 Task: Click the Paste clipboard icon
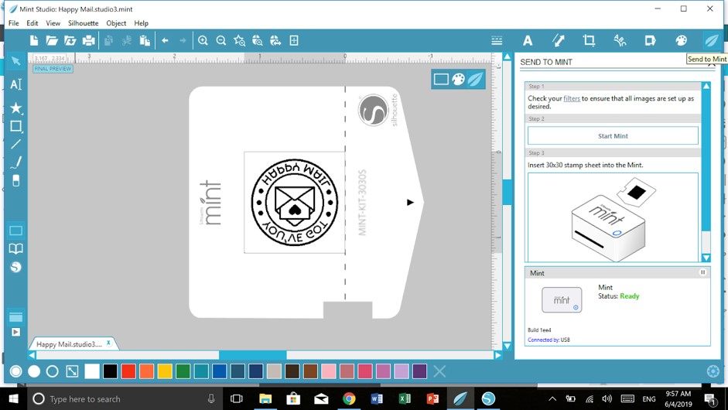point(145,40)
